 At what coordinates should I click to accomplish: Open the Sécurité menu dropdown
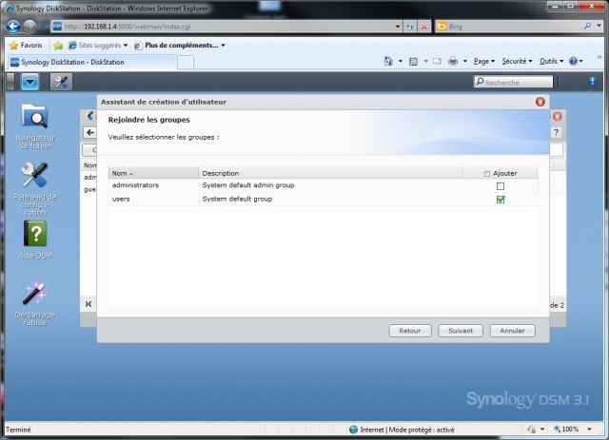click(x=517, y=61)
